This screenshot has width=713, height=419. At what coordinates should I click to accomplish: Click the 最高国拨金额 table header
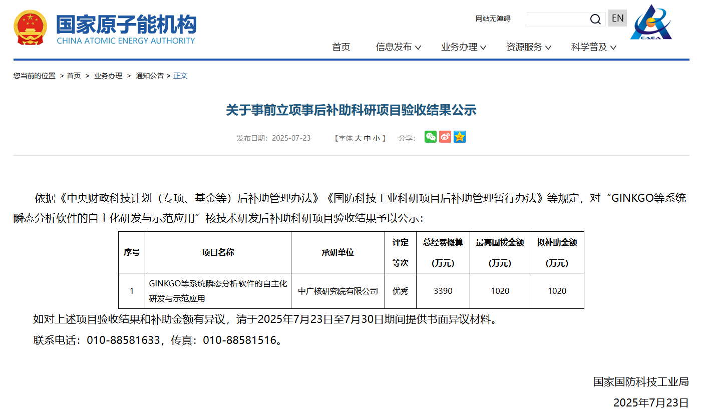[x=500, y=252]
